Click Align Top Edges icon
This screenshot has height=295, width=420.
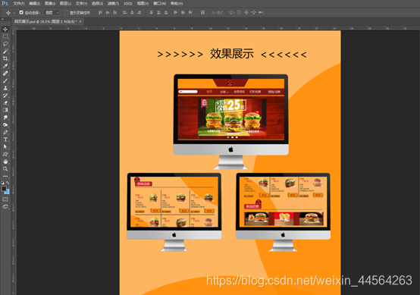(x=100, y=13)
